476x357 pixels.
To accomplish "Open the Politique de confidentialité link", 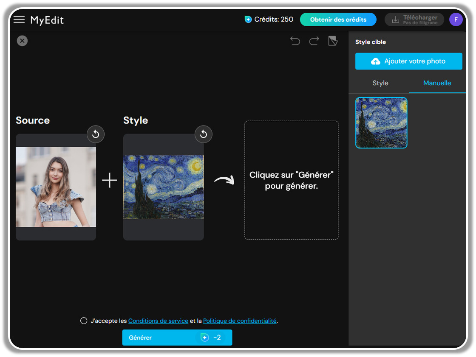I will (240, 321).
